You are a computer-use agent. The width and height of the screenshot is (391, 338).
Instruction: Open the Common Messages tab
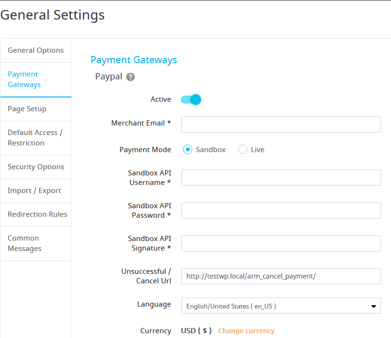(36, 243)
